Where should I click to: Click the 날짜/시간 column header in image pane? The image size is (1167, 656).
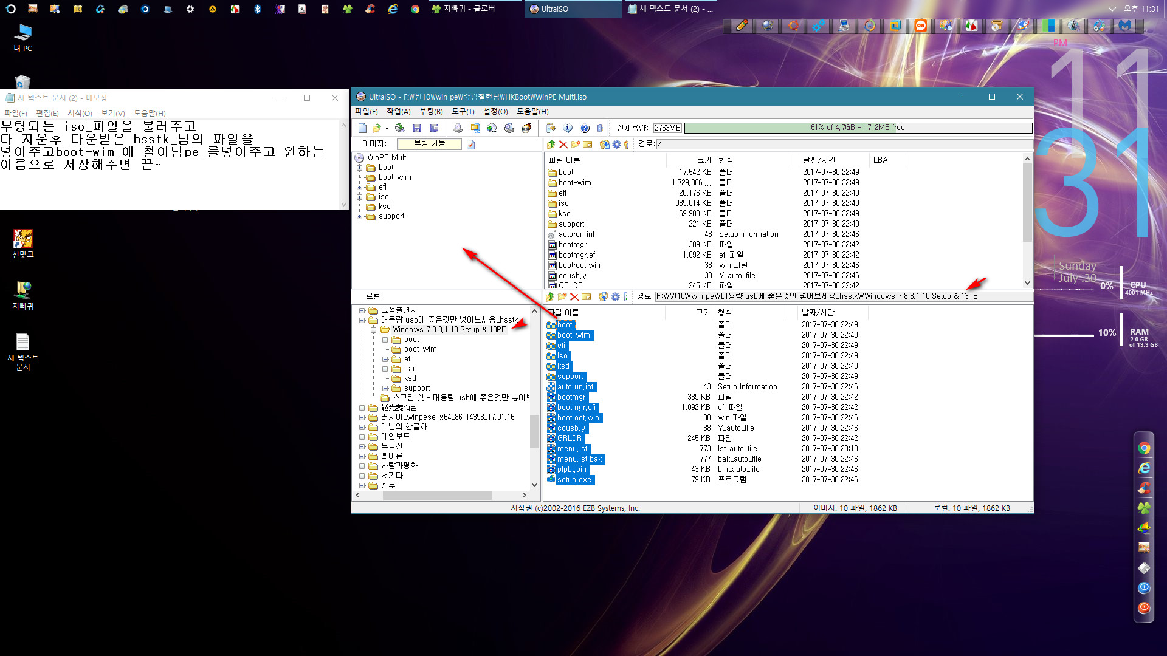click(834, 160)
